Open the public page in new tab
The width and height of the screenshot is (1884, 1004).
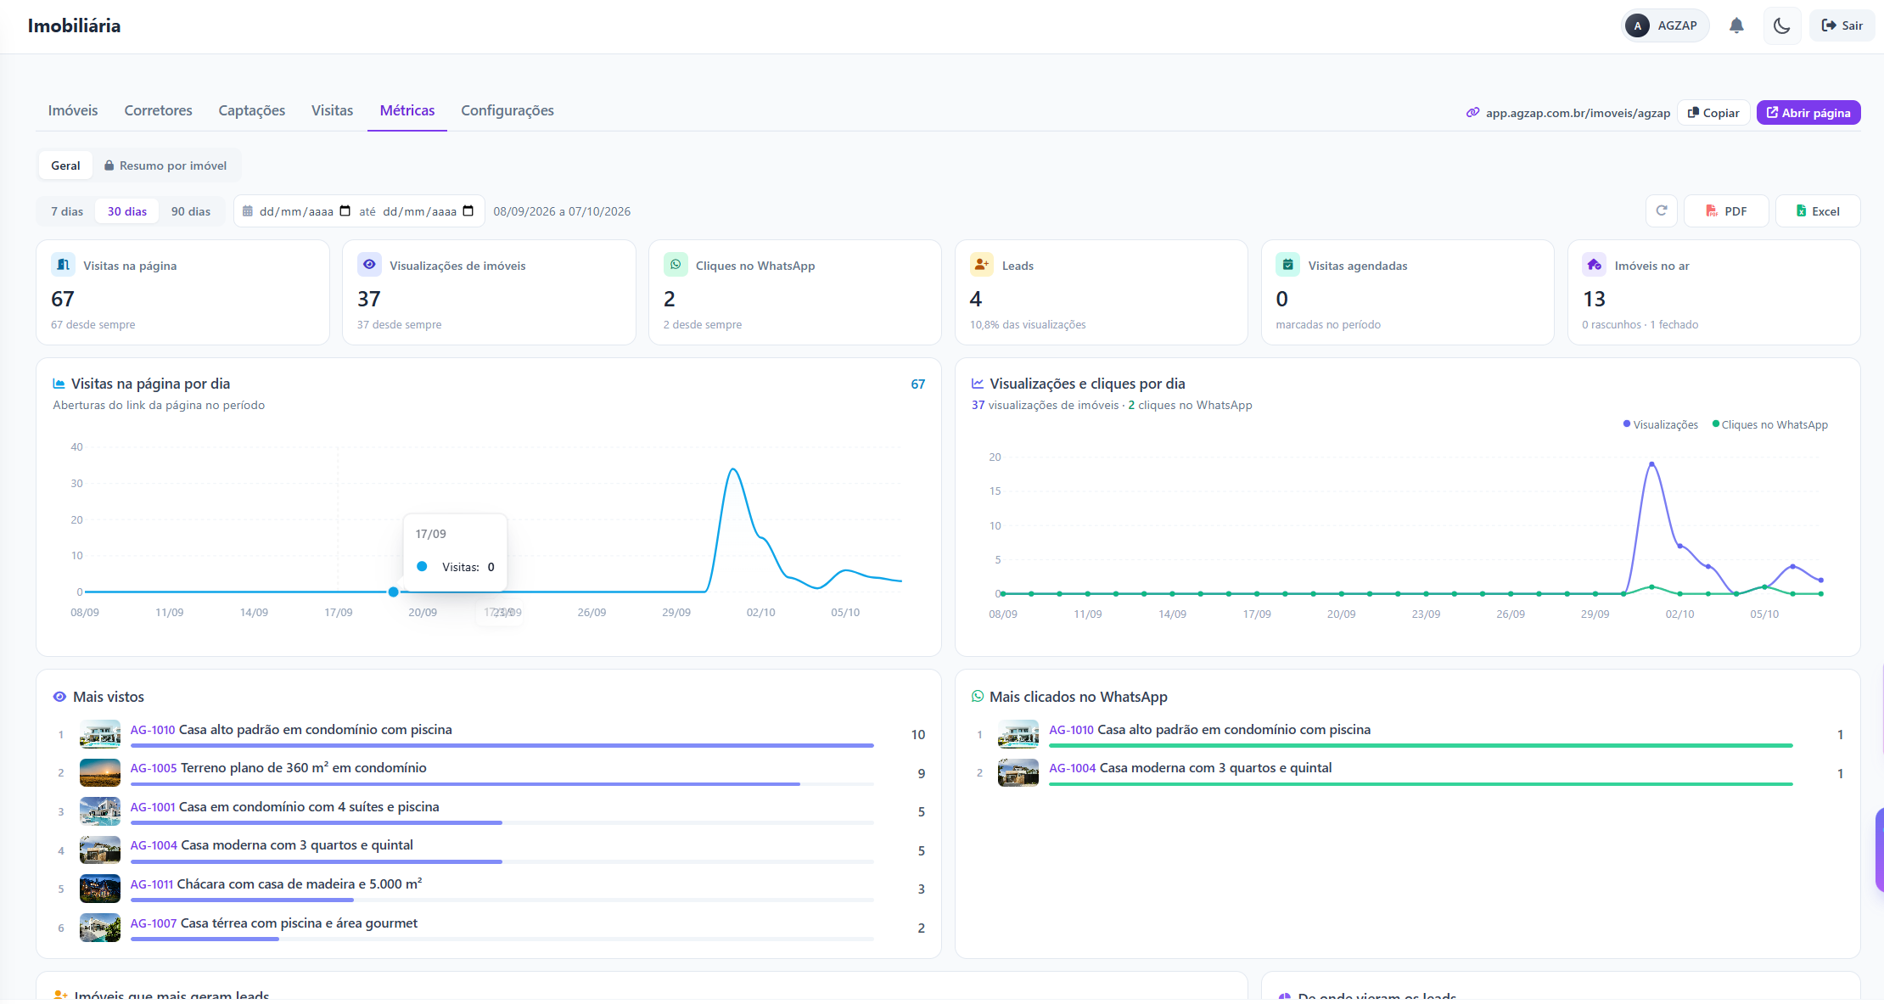1808,112
